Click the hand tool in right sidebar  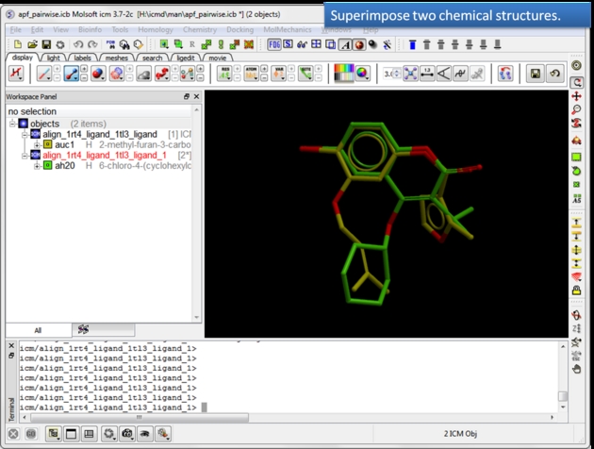coord(576,343)
